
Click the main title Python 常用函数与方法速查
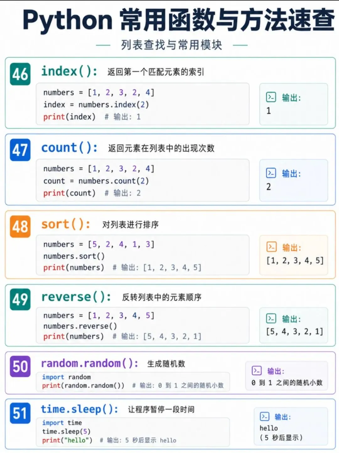click(179, 20)
